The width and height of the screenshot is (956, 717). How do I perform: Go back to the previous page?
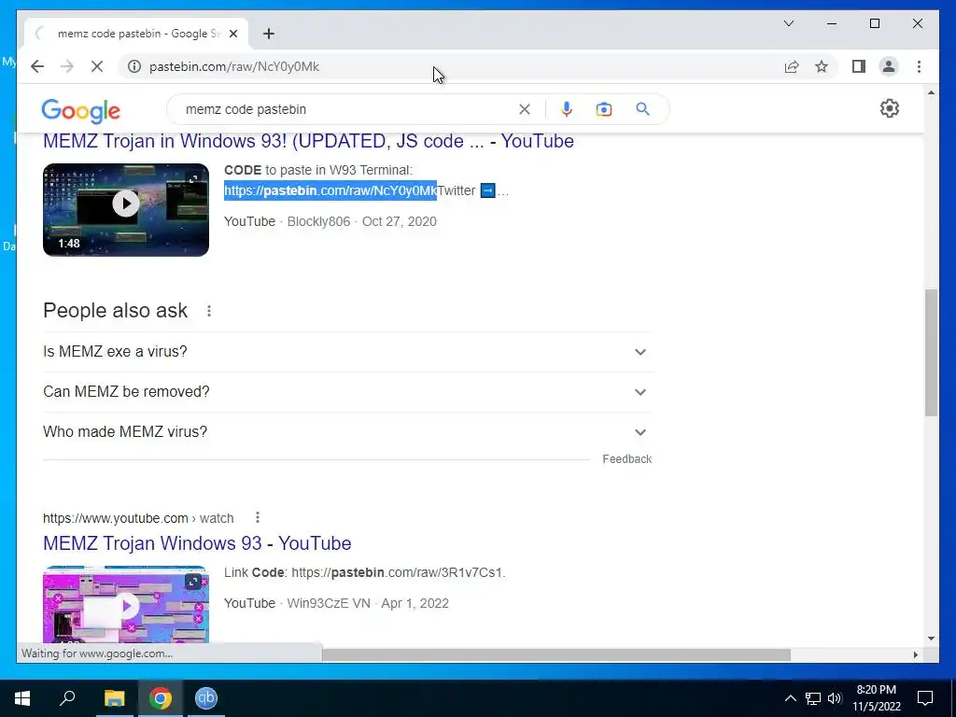[x=37, y=66]
